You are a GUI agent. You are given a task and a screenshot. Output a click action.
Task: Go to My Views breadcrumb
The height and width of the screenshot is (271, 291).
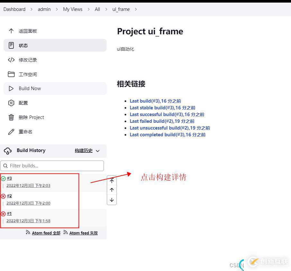pos(73,9)
